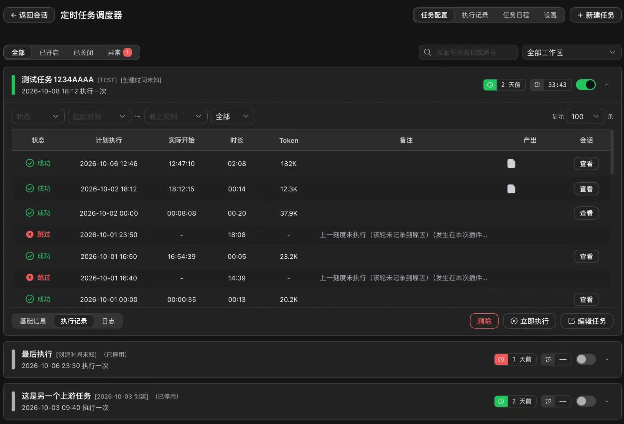Open the 设置 tab
Screen dimensions: 624x424
point(550,15)
